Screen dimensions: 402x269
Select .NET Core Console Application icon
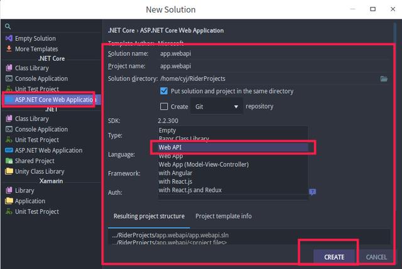(x=9, y=79)
